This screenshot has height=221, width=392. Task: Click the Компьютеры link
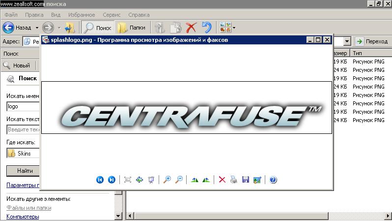(23, 217)
